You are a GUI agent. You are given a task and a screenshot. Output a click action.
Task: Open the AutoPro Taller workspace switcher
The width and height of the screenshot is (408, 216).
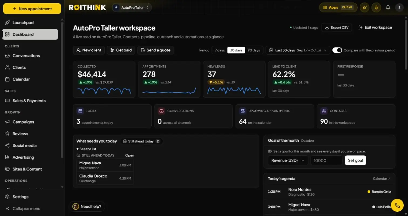coord(132,8)
